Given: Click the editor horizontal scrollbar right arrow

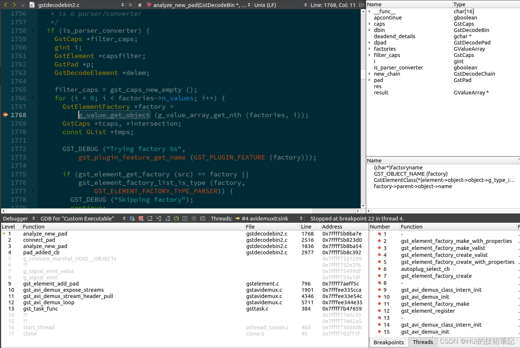Looking at the screenshot, I should click(358, 211).
